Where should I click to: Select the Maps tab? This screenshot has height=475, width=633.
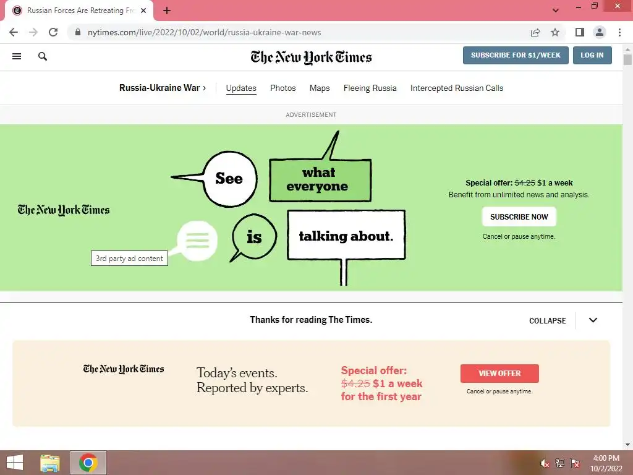[x=320, y=88]
